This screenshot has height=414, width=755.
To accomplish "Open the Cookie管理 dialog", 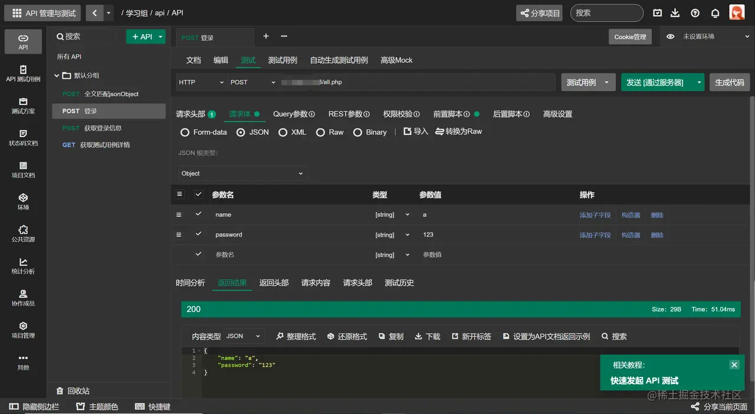I will (630, 37).
